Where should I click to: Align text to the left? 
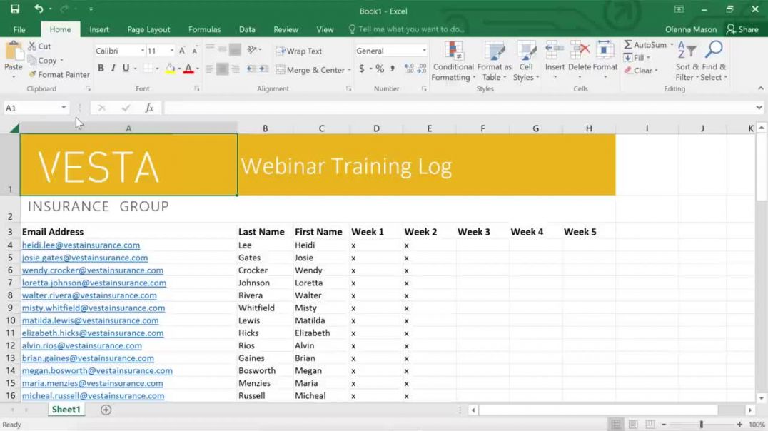(210, 69)
